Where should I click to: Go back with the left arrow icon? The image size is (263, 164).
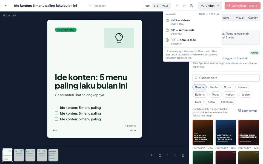pyautogui.click(x=6, y=6)
